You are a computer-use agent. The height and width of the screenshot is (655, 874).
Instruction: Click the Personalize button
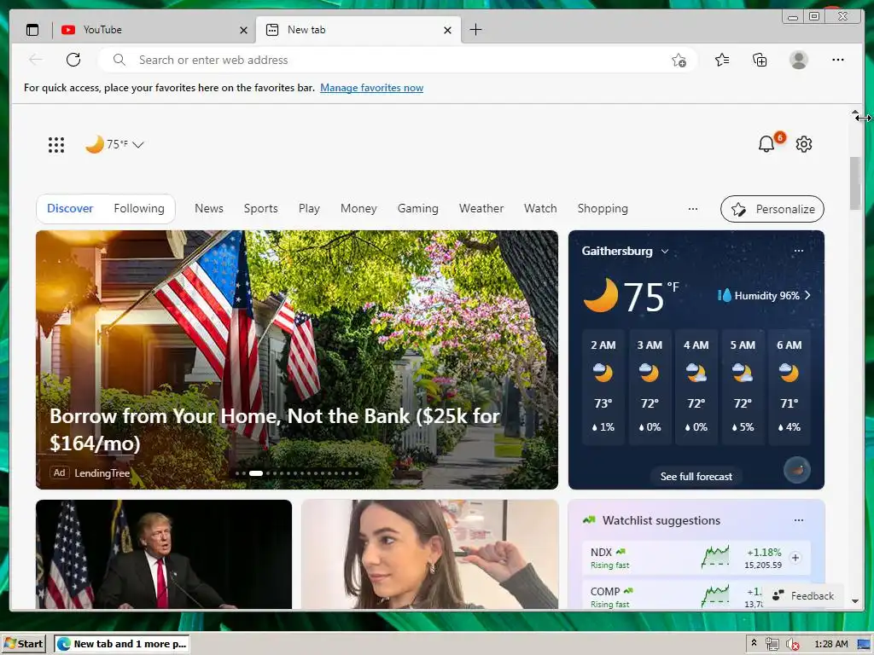(x=772, y=209)
